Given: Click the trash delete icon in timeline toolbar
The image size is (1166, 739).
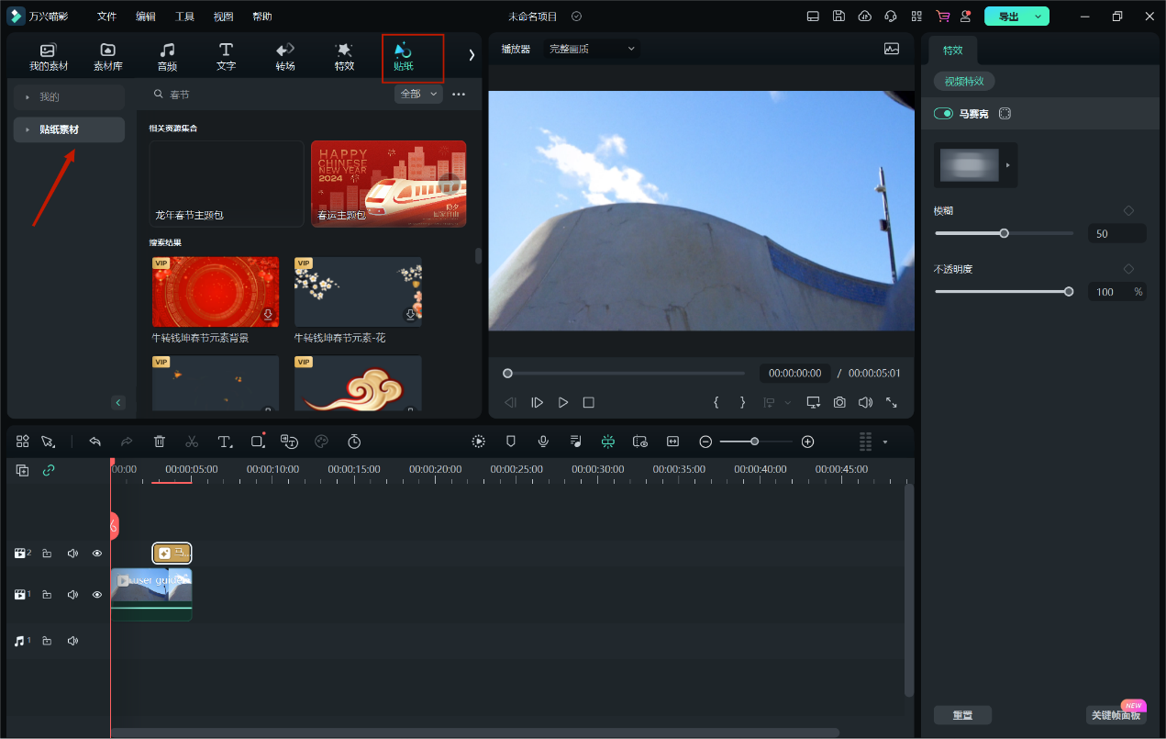Looking at the screenshot, I should pos(160,442).
